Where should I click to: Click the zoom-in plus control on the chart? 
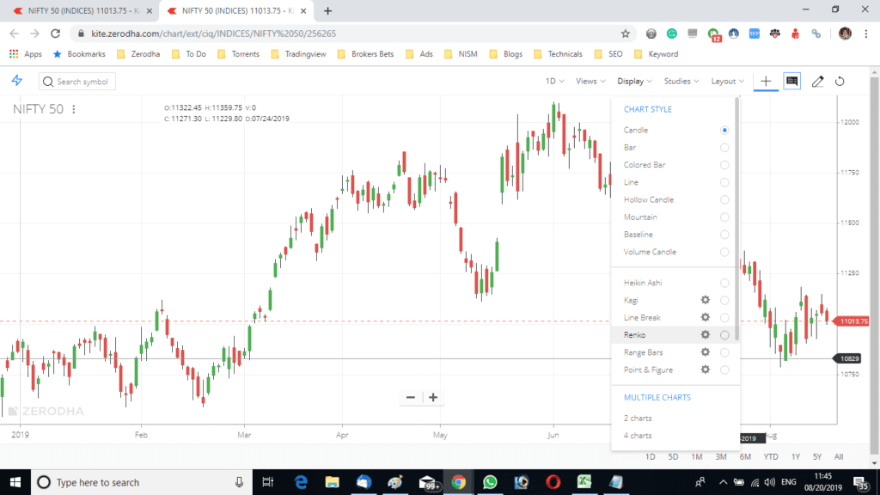(433, 397)
